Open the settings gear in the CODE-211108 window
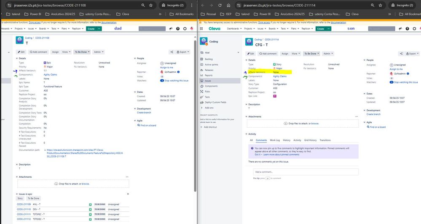 [185, 29]
